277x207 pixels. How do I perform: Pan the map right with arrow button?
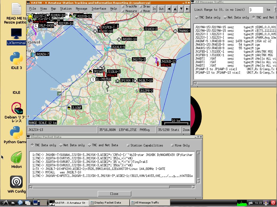point(187,9)
